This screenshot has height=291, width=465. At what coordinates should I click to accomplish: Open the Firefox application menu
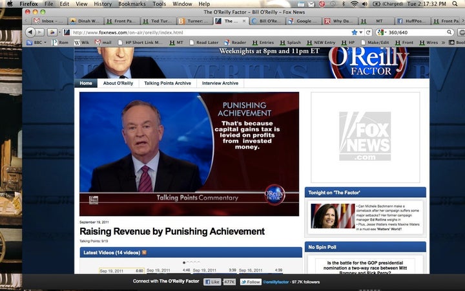pos(29,4)
